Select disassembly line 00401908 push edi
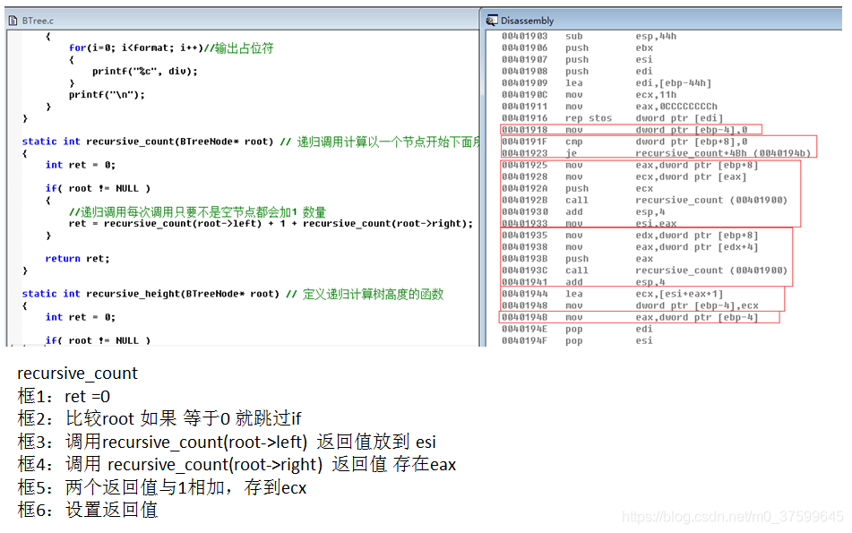Screen dimensions: 852x533 pos(578,71)
